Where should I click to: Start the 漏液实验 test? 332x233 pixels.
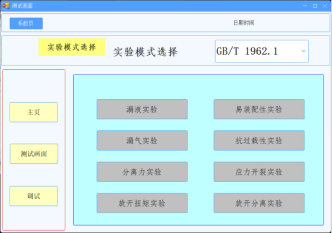(x=142, y=109)
